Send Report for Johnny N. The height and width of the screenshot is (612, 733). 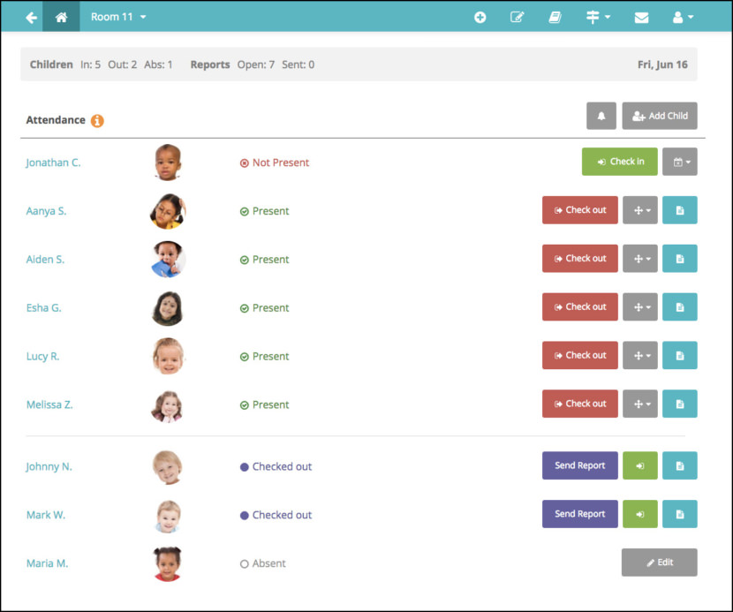point(579,465)
